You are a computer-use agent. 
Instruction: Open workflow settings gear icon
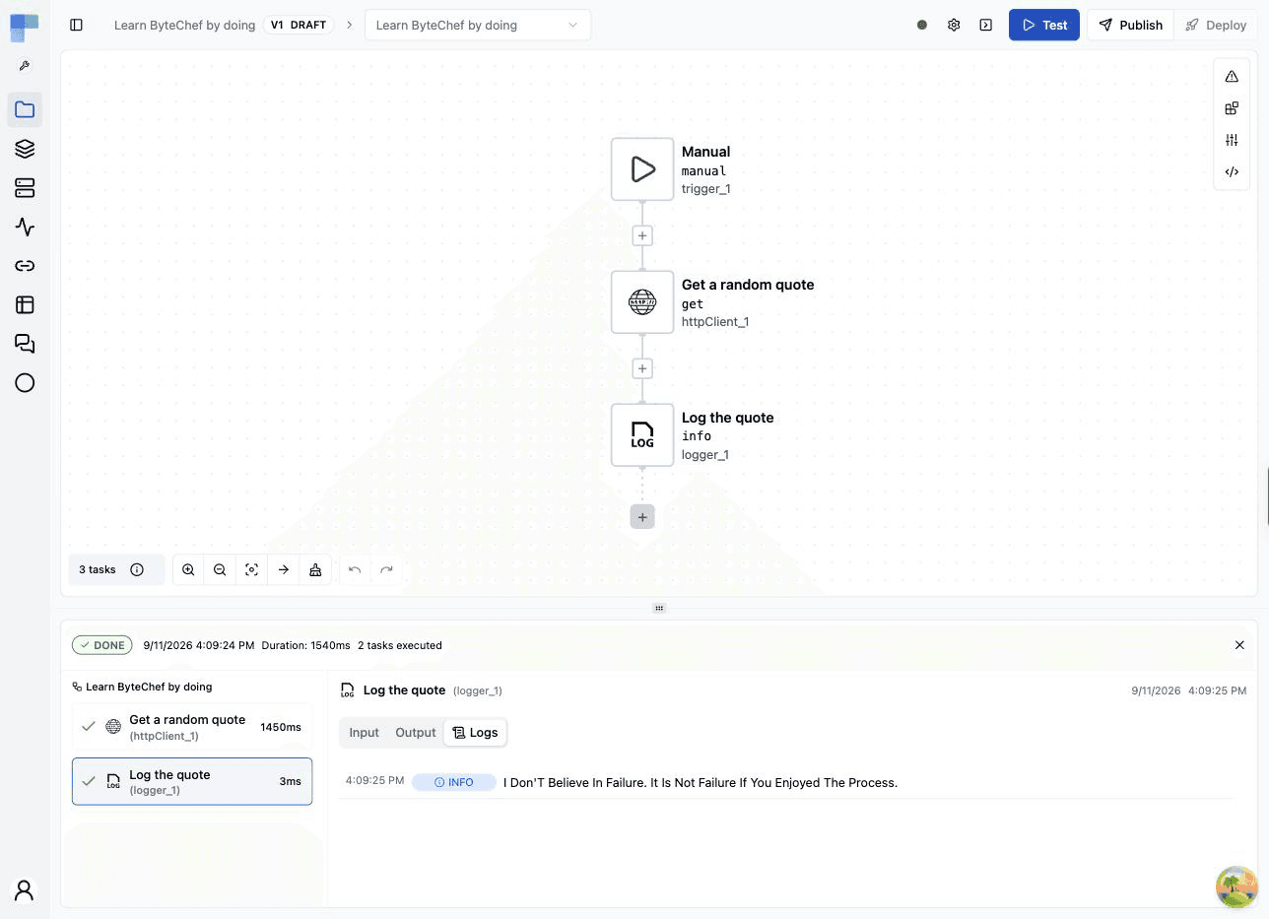point(954,25)
